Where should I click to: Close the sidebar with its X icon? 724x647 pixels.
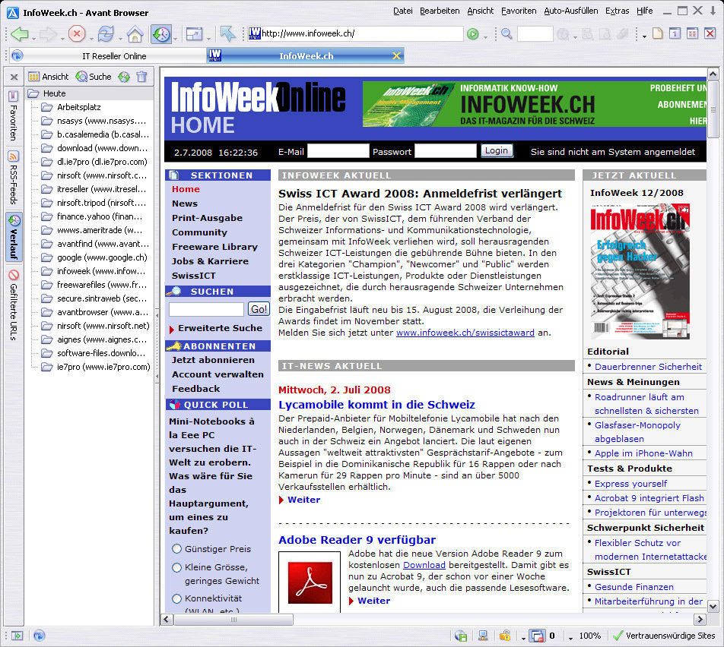pyautogui.click(x=14, y=77)
